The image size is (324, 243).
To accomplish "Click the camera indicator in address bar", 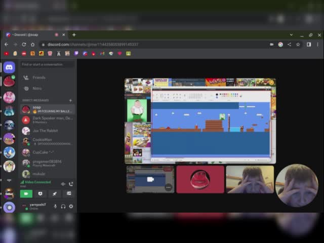I will click(x=272, y=45).
